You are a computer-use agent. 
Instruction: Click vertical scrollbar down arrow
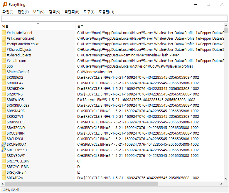226,179
